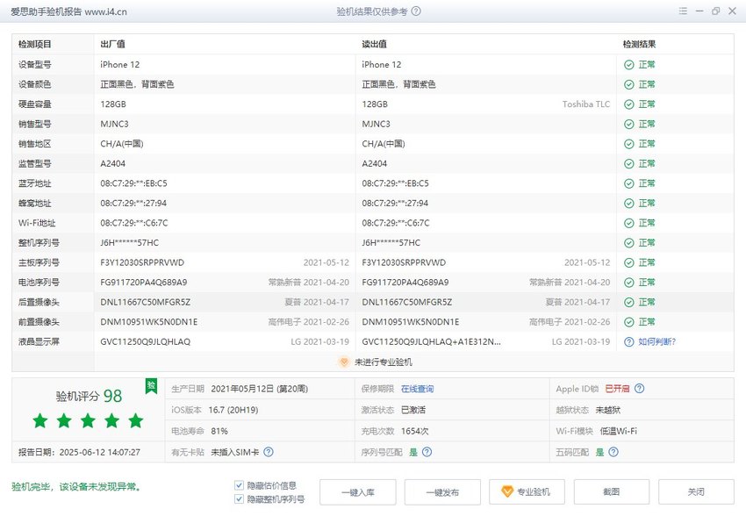Click the 2021年05月12日 (第20周) production date
746x516 pixels.
coord(259,389)
